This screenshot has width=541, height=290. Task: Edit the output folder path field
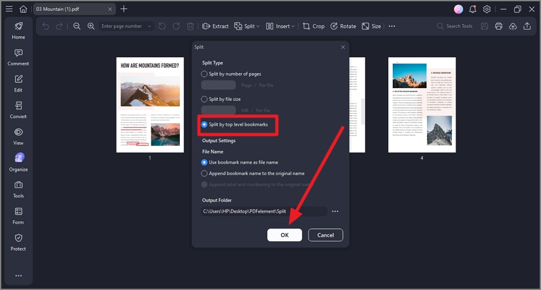click(x=264, y=211)
